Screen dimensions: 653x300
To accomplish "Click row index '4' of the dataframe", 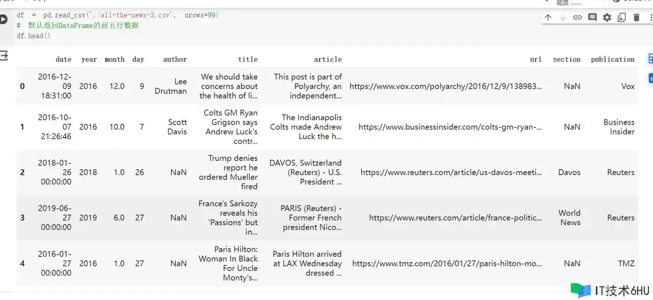I will [22, 263].
